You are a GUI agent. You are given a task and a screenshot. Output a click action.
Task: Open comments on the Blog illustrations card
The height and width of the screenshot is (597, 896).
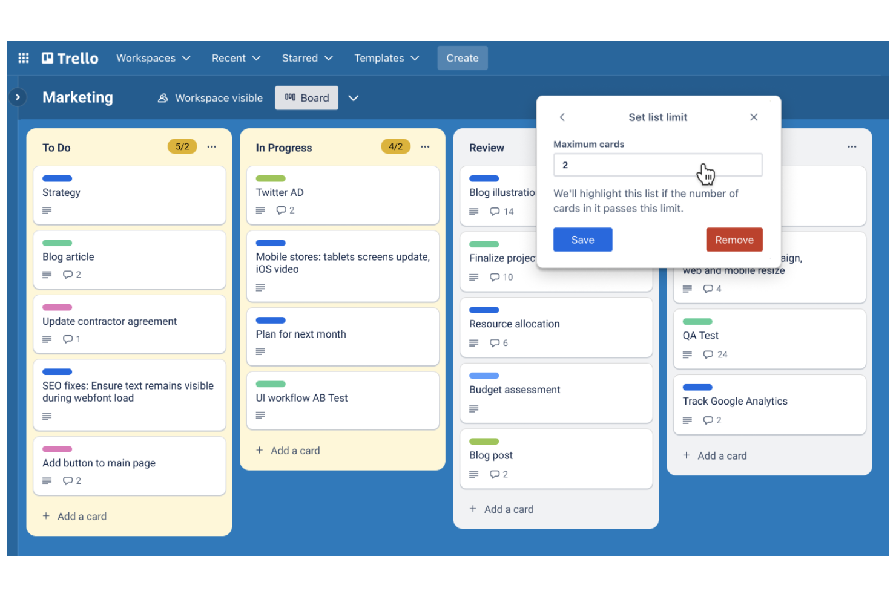coord(495,211)
